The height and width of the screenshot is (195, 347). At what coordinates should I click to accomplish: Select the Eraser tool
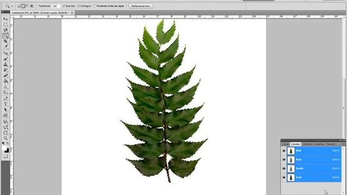5,76
